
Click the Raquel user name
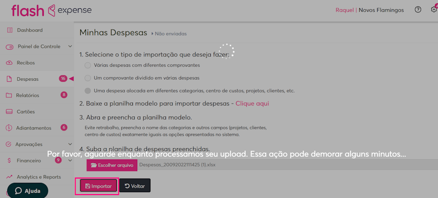click(345, 10)
